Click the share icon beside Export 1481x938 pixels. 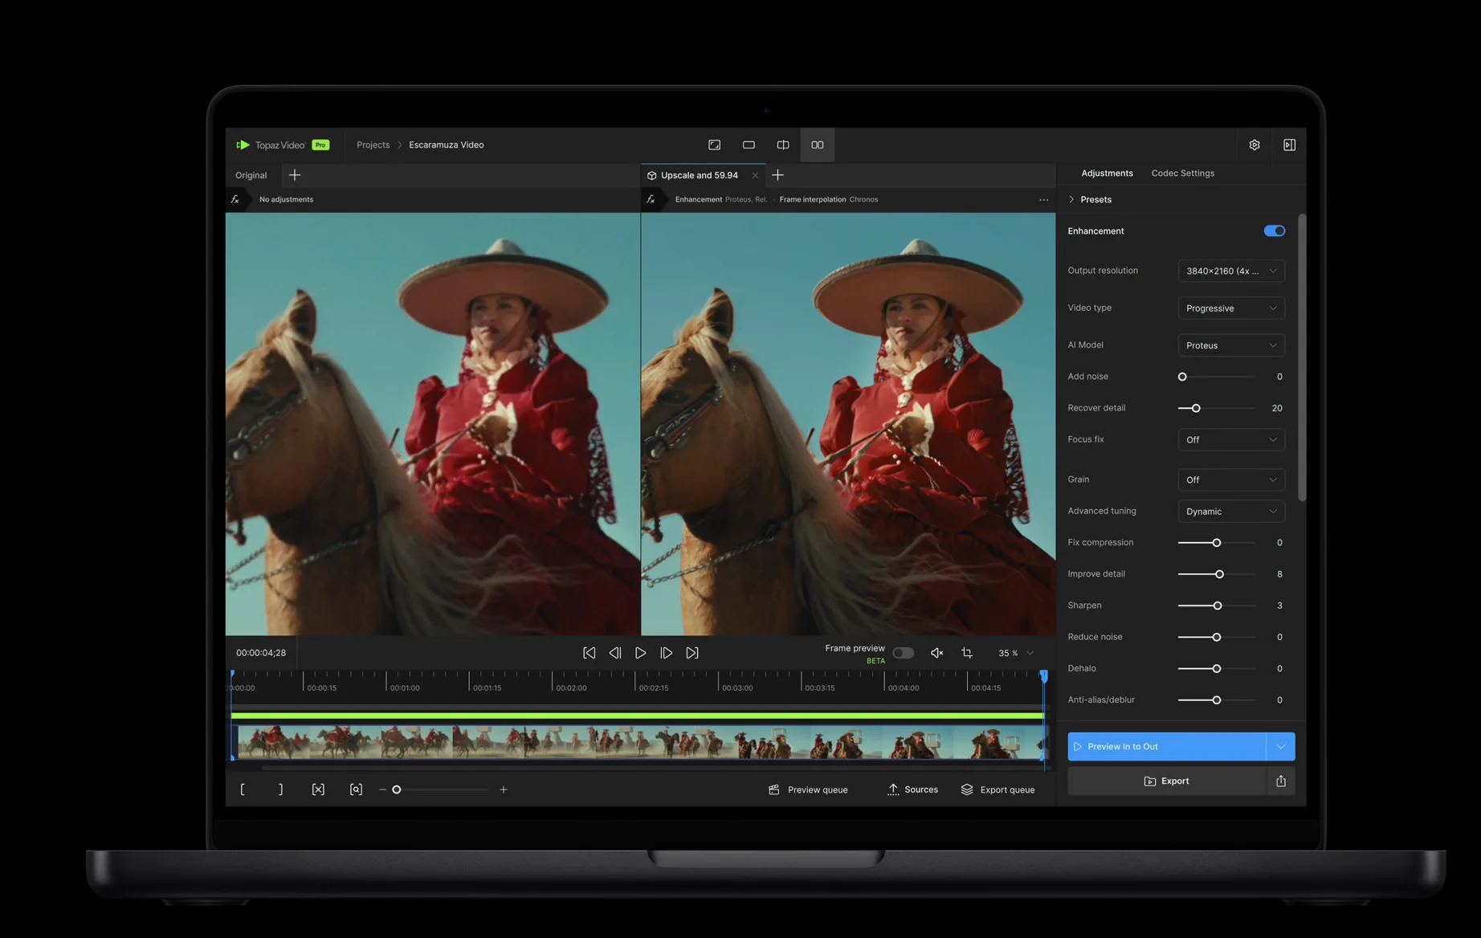[1280, 781]
